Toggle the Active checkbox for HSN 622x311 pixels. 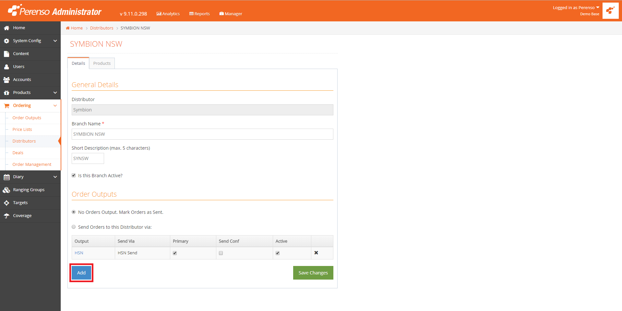[x=278, y=253]
